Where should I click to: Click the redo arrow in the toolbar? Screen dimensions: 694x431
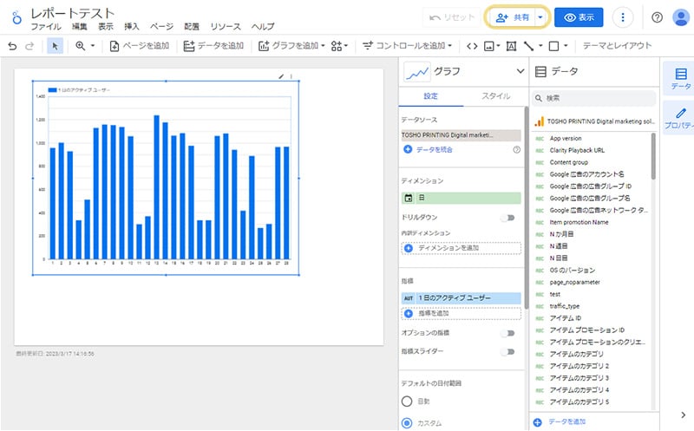[x=29, y=46]
